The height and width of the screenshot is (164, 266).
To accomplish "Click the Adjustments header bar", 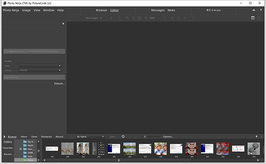I will pyautogui.click(x=34, y=77).
